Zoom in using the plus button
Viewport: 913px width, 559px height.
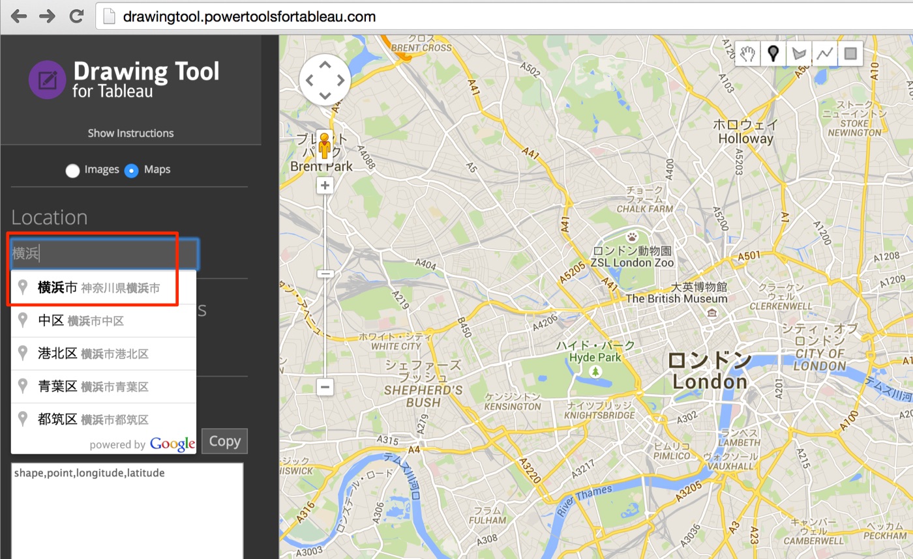pos(325,185)
